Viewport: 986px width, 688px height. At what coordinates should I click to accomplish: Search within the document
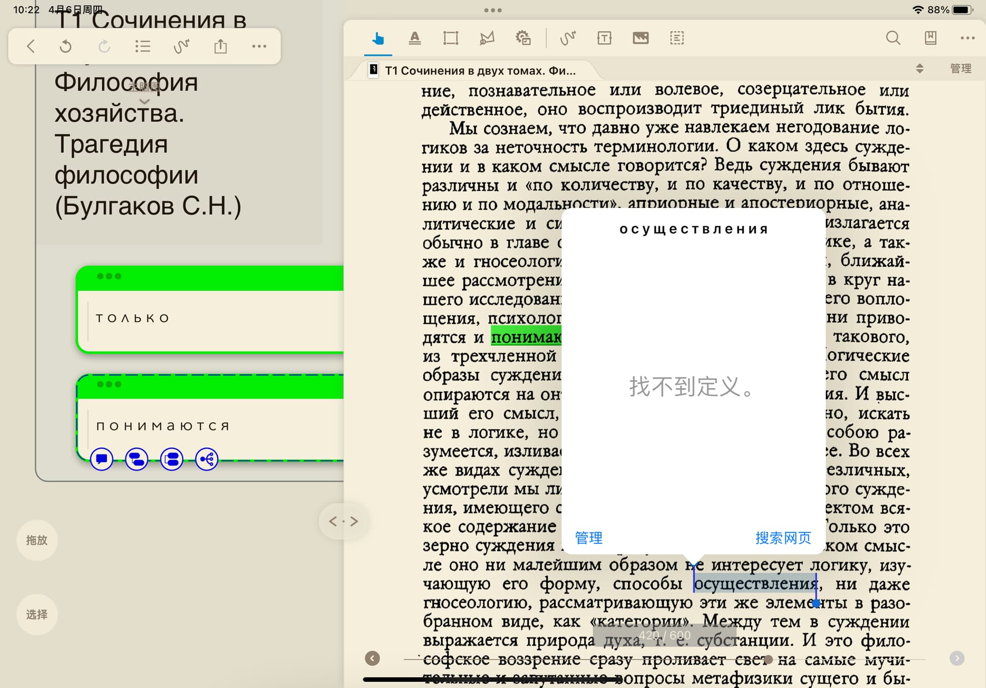pos(893,38)
